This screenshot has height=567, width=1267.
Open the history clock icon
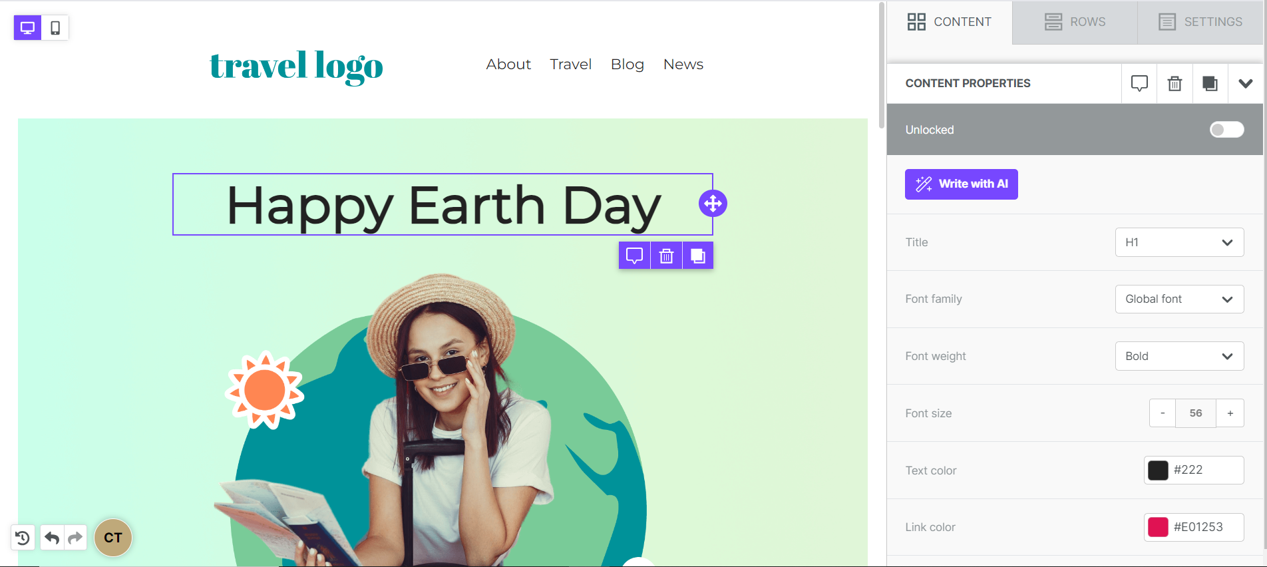pos(23,538)
